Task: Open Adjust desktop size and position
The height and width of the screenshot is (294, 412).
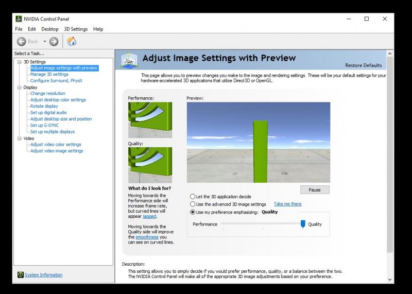Action: coord(61,119)
